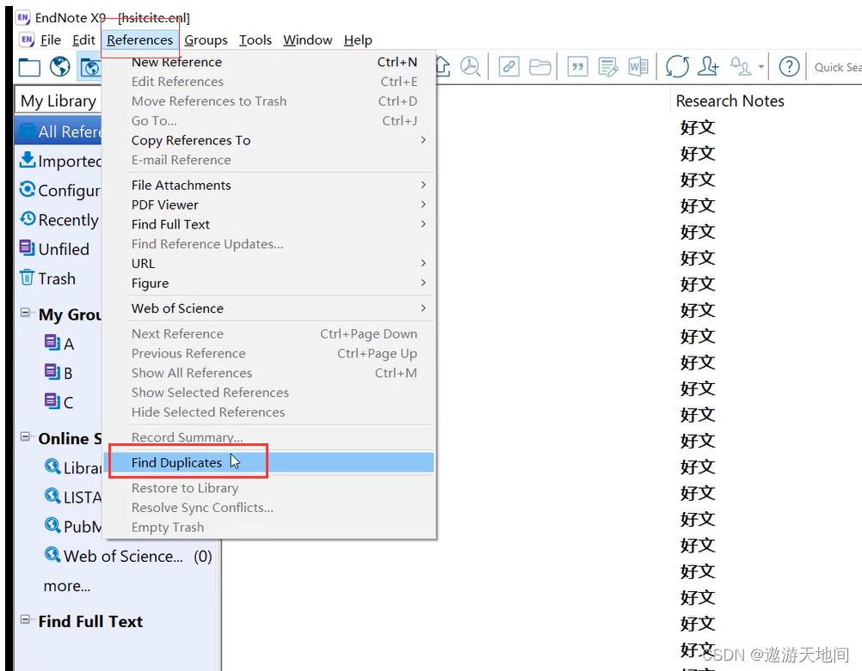The image size is (862, 671).
Task: Click the Local Library Mode folder icon
Action: pos(29,68)
